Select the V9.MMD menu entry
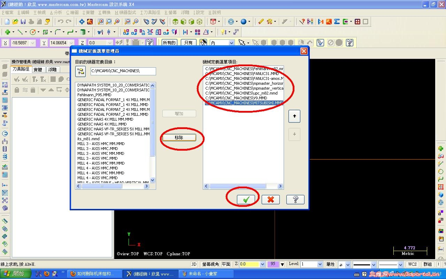The width and height of the screenshot is (446, 279). pos(236,98)
